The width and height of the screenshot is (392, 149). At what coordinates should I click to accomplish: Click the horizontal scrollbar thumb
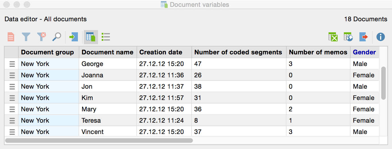(99, 140)
